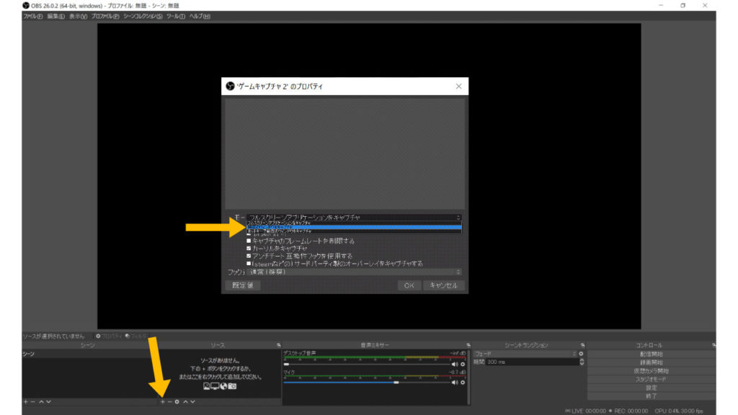Click 終了 to exit OBS
The height and width of the screenshot is (415, 738).
pyautogui.click(x=651, y=396)
